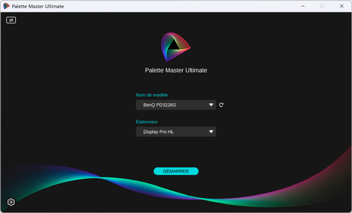Click the Palette Master Ultimate heading text

(176, 70)
